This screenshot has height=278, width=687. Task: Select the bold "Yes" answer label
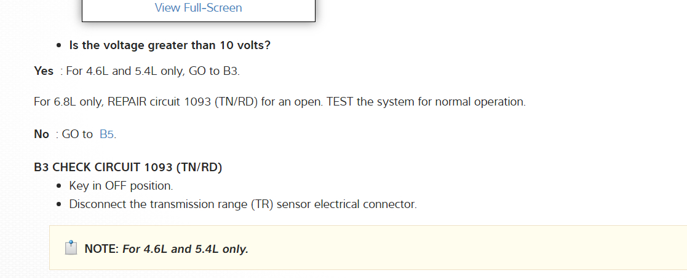click(x=44, y=71)
